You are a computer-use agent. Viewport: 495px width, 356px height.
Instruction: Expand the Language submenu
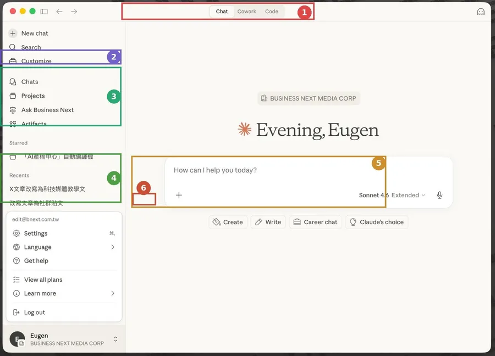(x=113, y=247)
